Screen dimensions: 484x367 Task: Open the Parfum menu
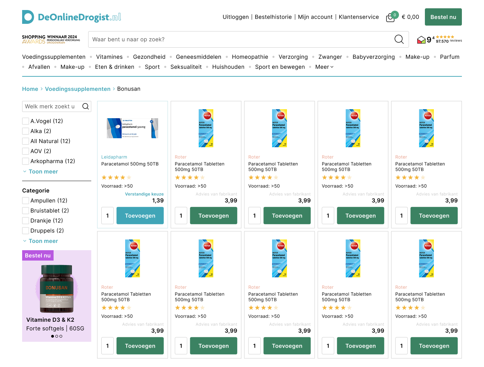click(450, 57)
